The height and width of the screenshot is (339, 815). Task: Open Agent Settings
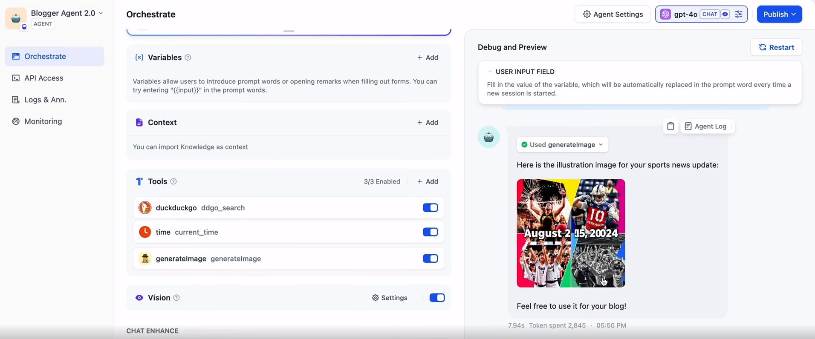613,14
